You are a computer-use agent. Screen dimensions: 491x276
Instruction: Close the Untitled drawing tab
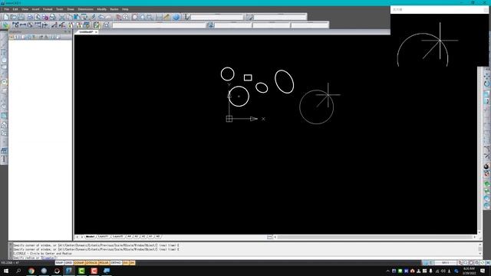point(96,32)
